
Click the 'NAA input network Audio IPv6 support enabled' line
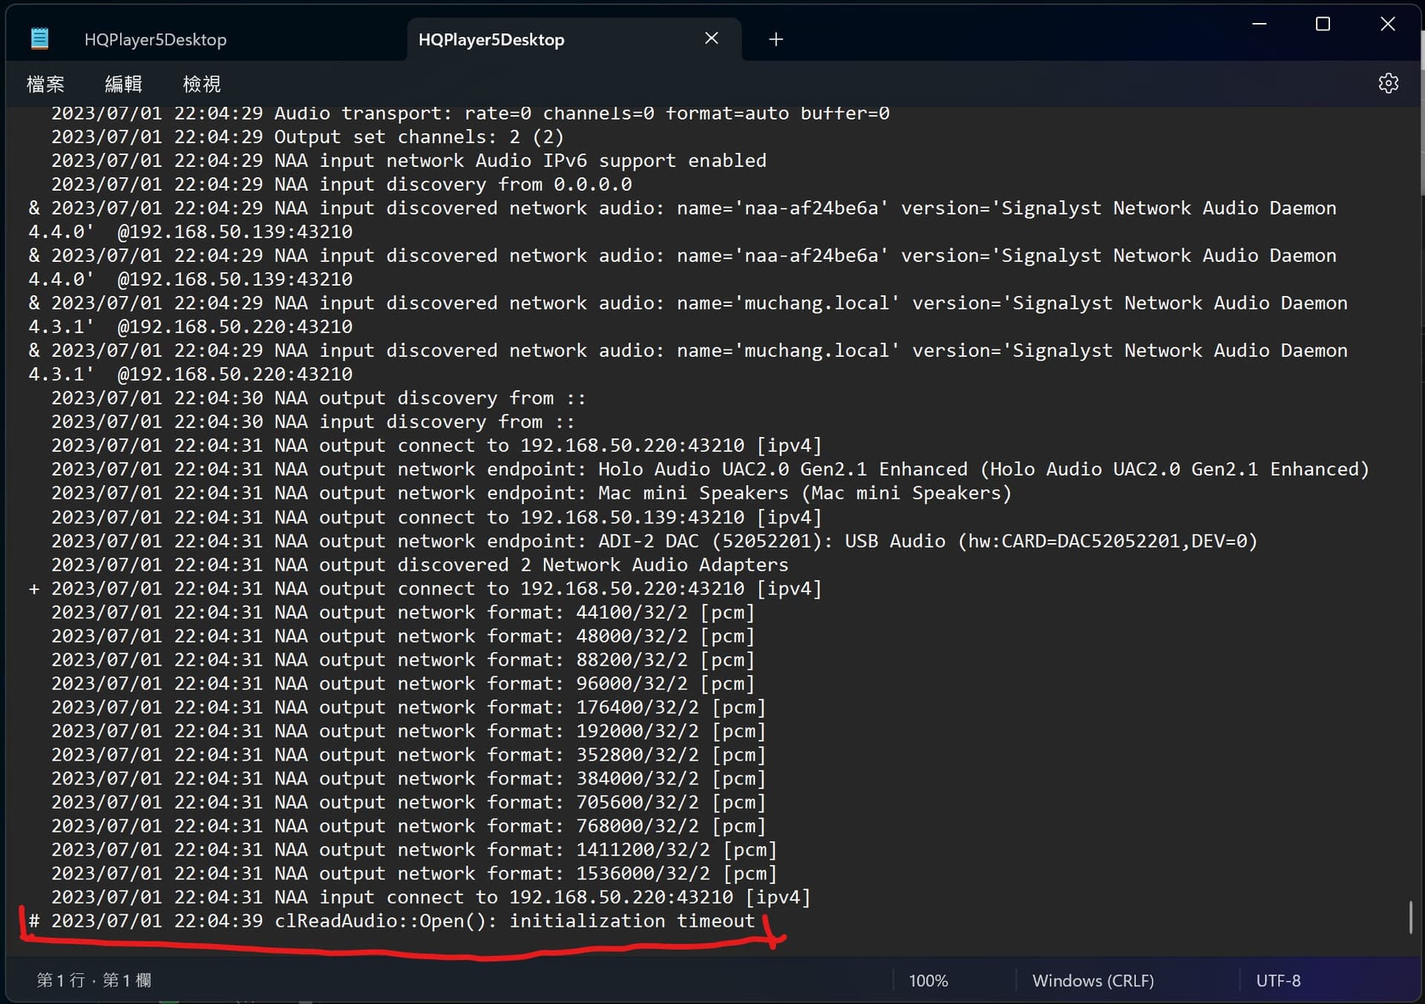pos(408,161)
